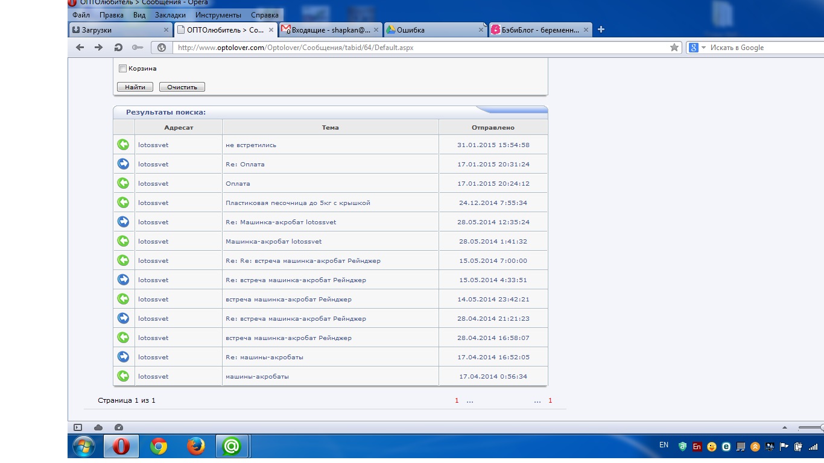Click blue arrow icon for 'Re: Оплата' row
Viewport: 824px width, 463px height.
pyautogui.click(x=123, y=164)
